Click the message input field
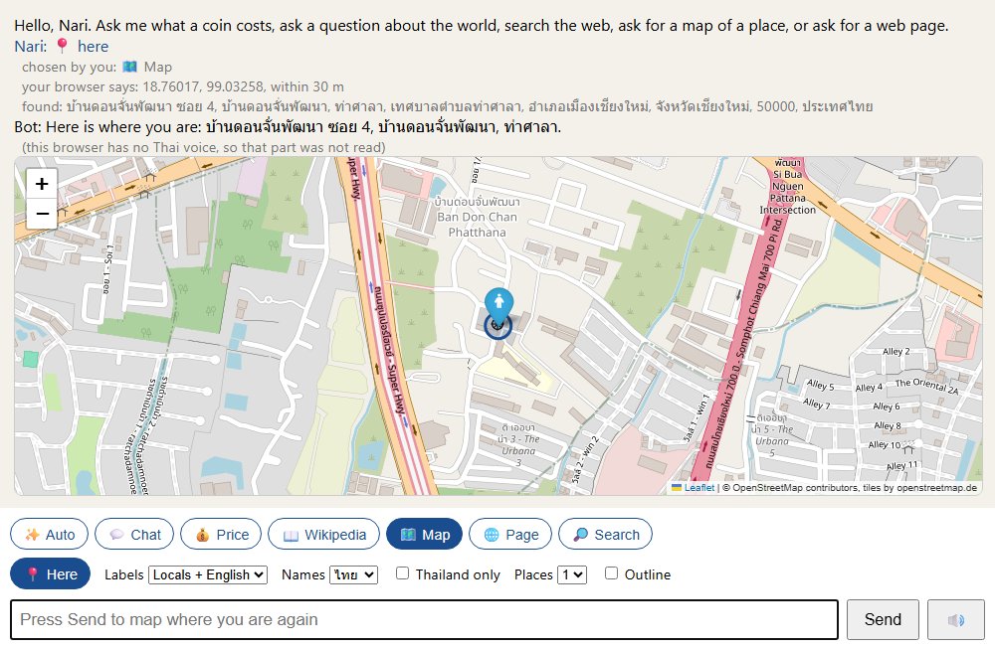Viewport: 995px width, 650px height. (424, 619)
